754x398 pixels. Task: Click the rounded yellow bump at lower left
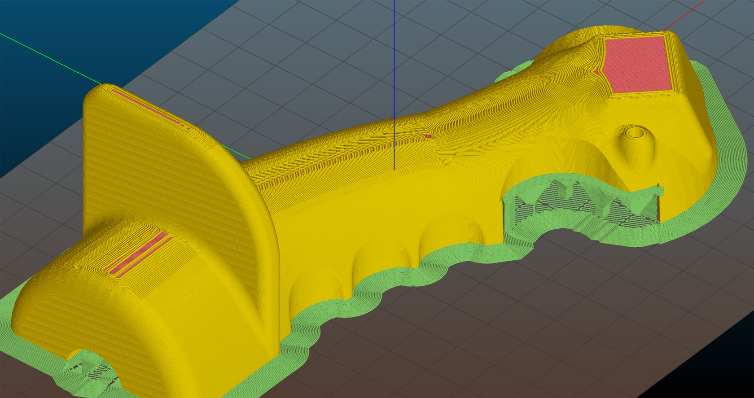(90, 292)
